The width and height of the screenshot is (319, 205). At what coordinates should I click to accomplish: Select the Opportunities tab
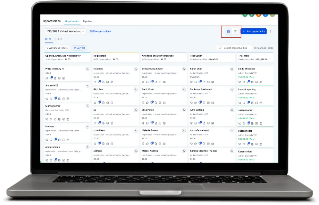[x=72, y=21]
